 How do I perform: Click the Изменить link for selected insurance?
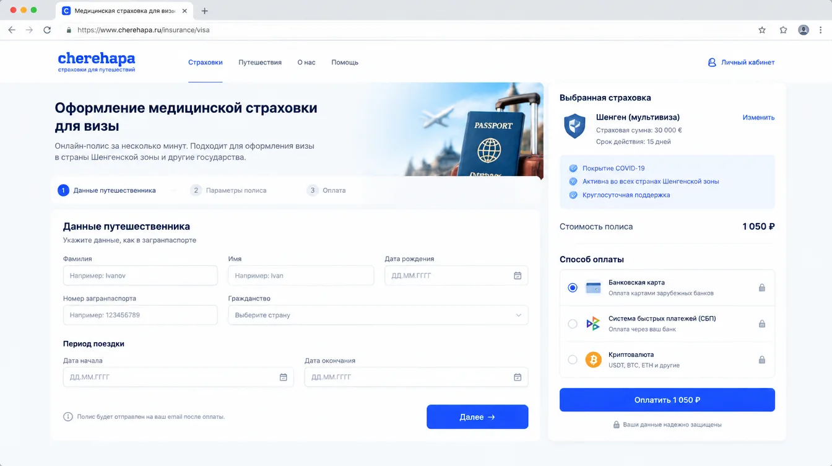click(758, 117)
